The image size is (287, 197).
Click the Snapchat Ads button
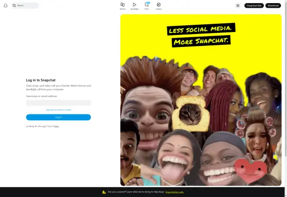click(254, 6)
